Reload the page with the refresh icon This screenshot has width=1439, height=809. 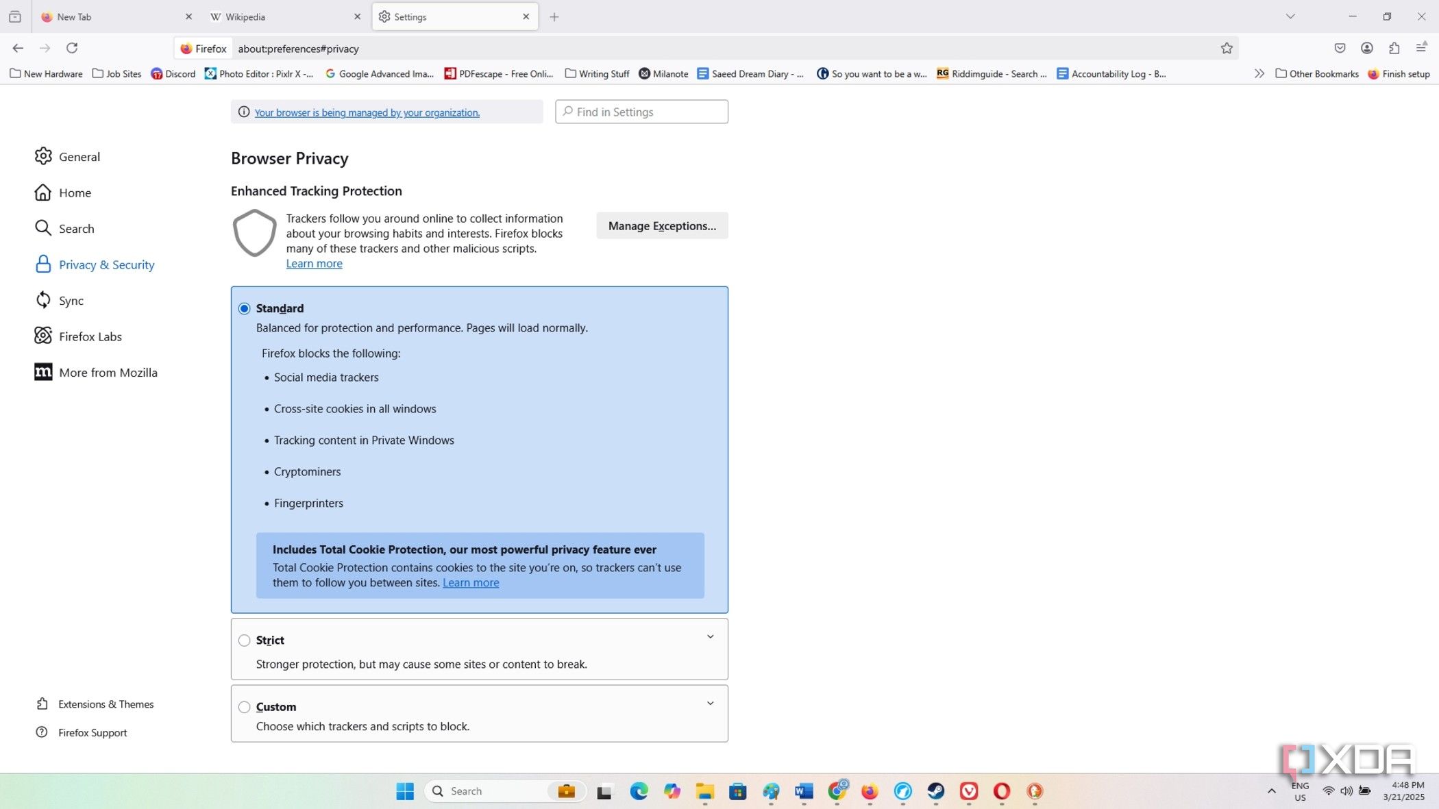pyautogui.click(x=72, y=48)
